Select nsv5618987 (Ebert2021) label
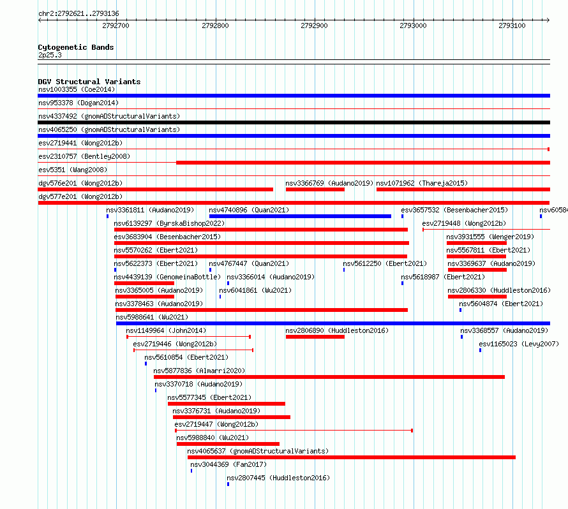The width and height of the screenshot is (568, 509). [x=443, y=277]
